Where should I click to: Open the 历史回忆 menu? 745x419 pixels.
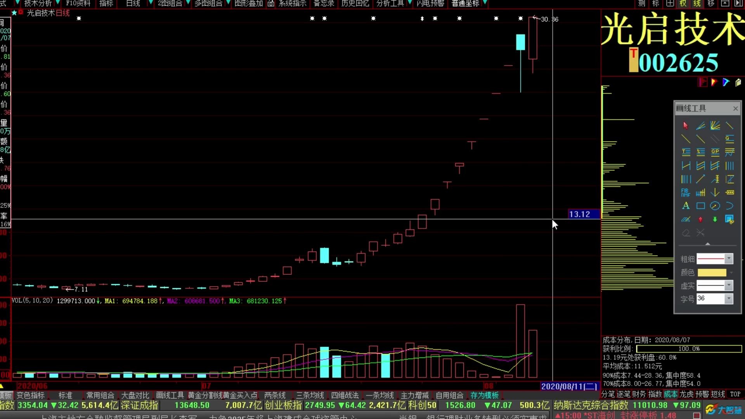click(355, 3)
